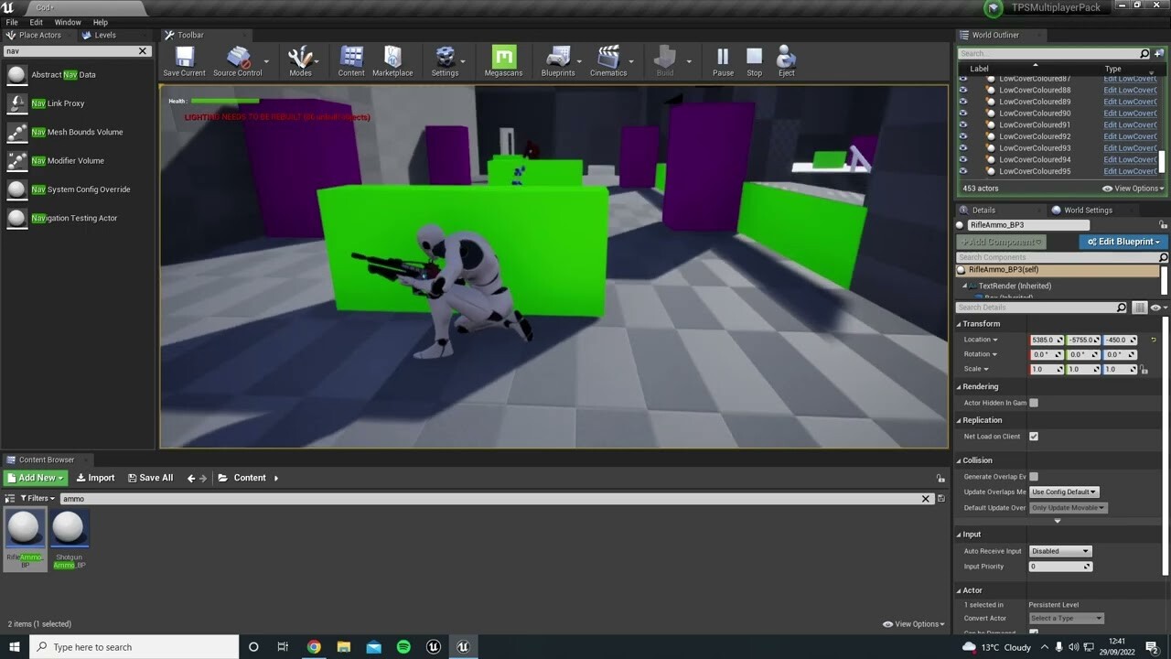Enable Generate Overlap Events checkbox
Image resolution: width=1171 pixels, height=659 pixels.
(x=1034, y=476)
